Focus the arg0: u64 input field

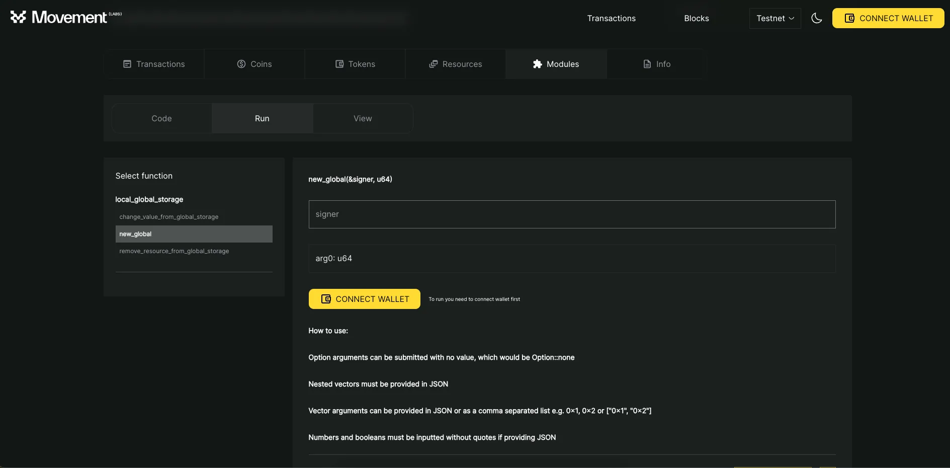coord(572,259)
